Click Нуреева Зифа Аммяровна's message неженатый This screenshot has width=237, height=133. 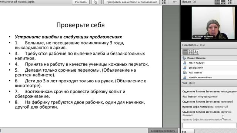[205, 107]
